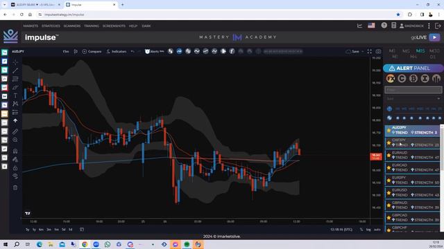The width and height of the screenshot is (444, 249).
Task: Select the Bitcoin crypto market icon
Action: coord(413,78)
